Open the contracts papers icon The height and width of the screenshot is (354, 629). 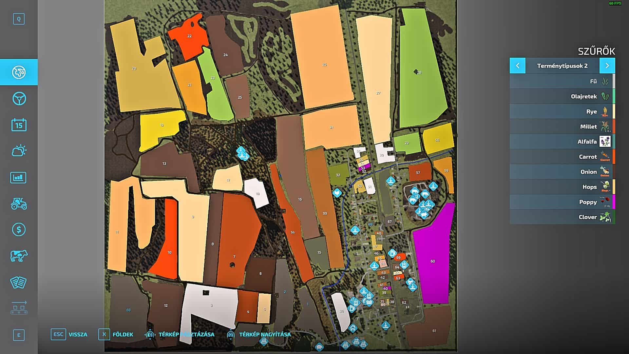click(x=19, y=282)
